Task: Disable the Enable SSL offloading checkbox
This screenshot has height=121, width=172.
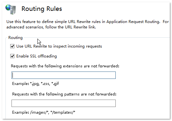Action: tap(12, 56)
